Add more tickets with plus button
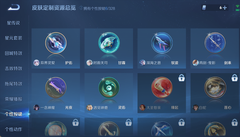The image size is (240, 137). (225, 7)
